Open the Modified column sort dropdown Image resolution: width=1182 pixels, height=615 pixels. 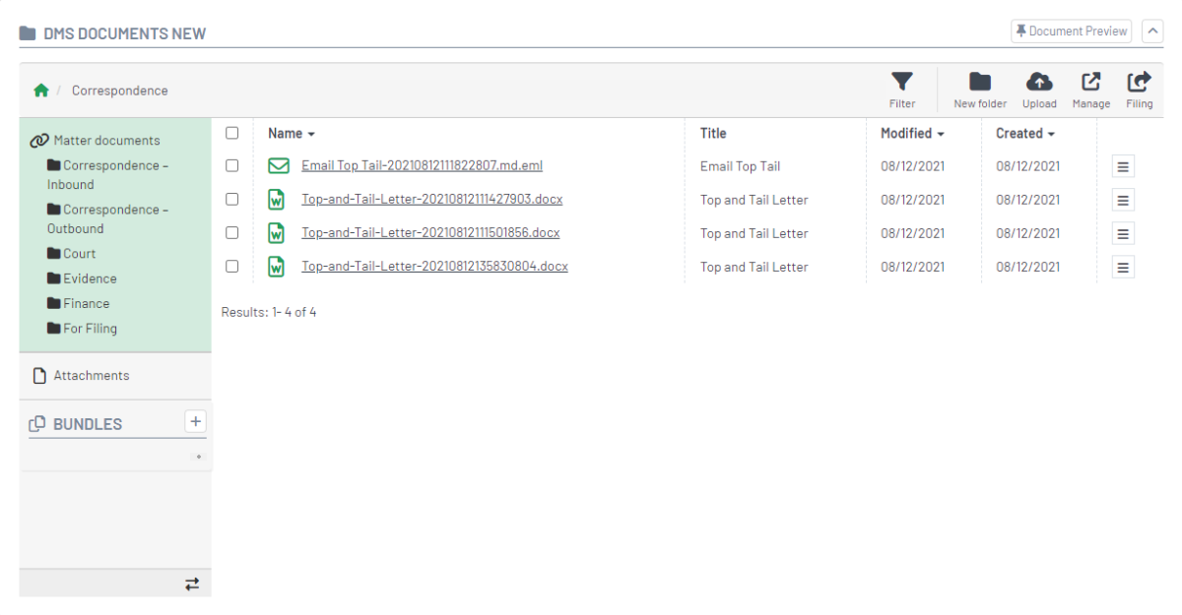click(x=912, y=134)
